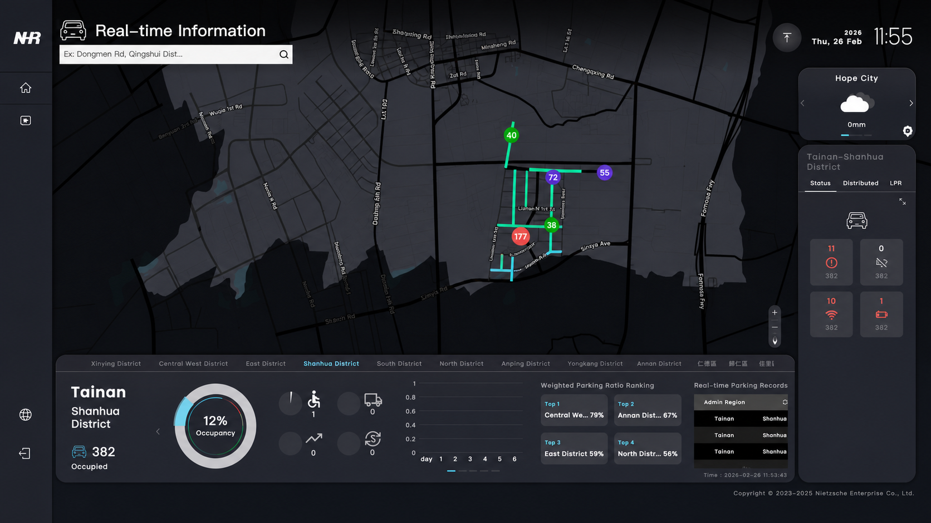Click the Hope City weather title
Screen dimensions: 931x523
click(856, 78)
